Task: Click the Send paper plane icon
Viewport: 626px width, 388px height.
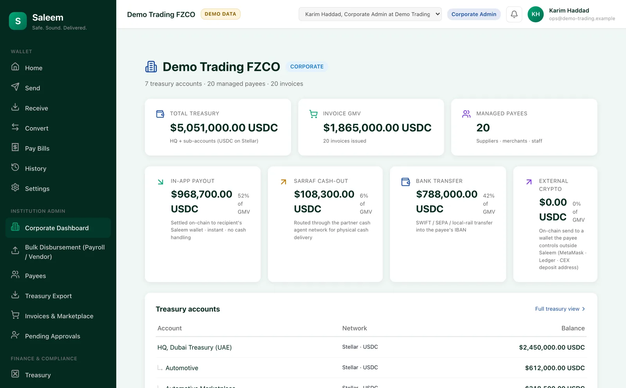Action: pos(15,87)
